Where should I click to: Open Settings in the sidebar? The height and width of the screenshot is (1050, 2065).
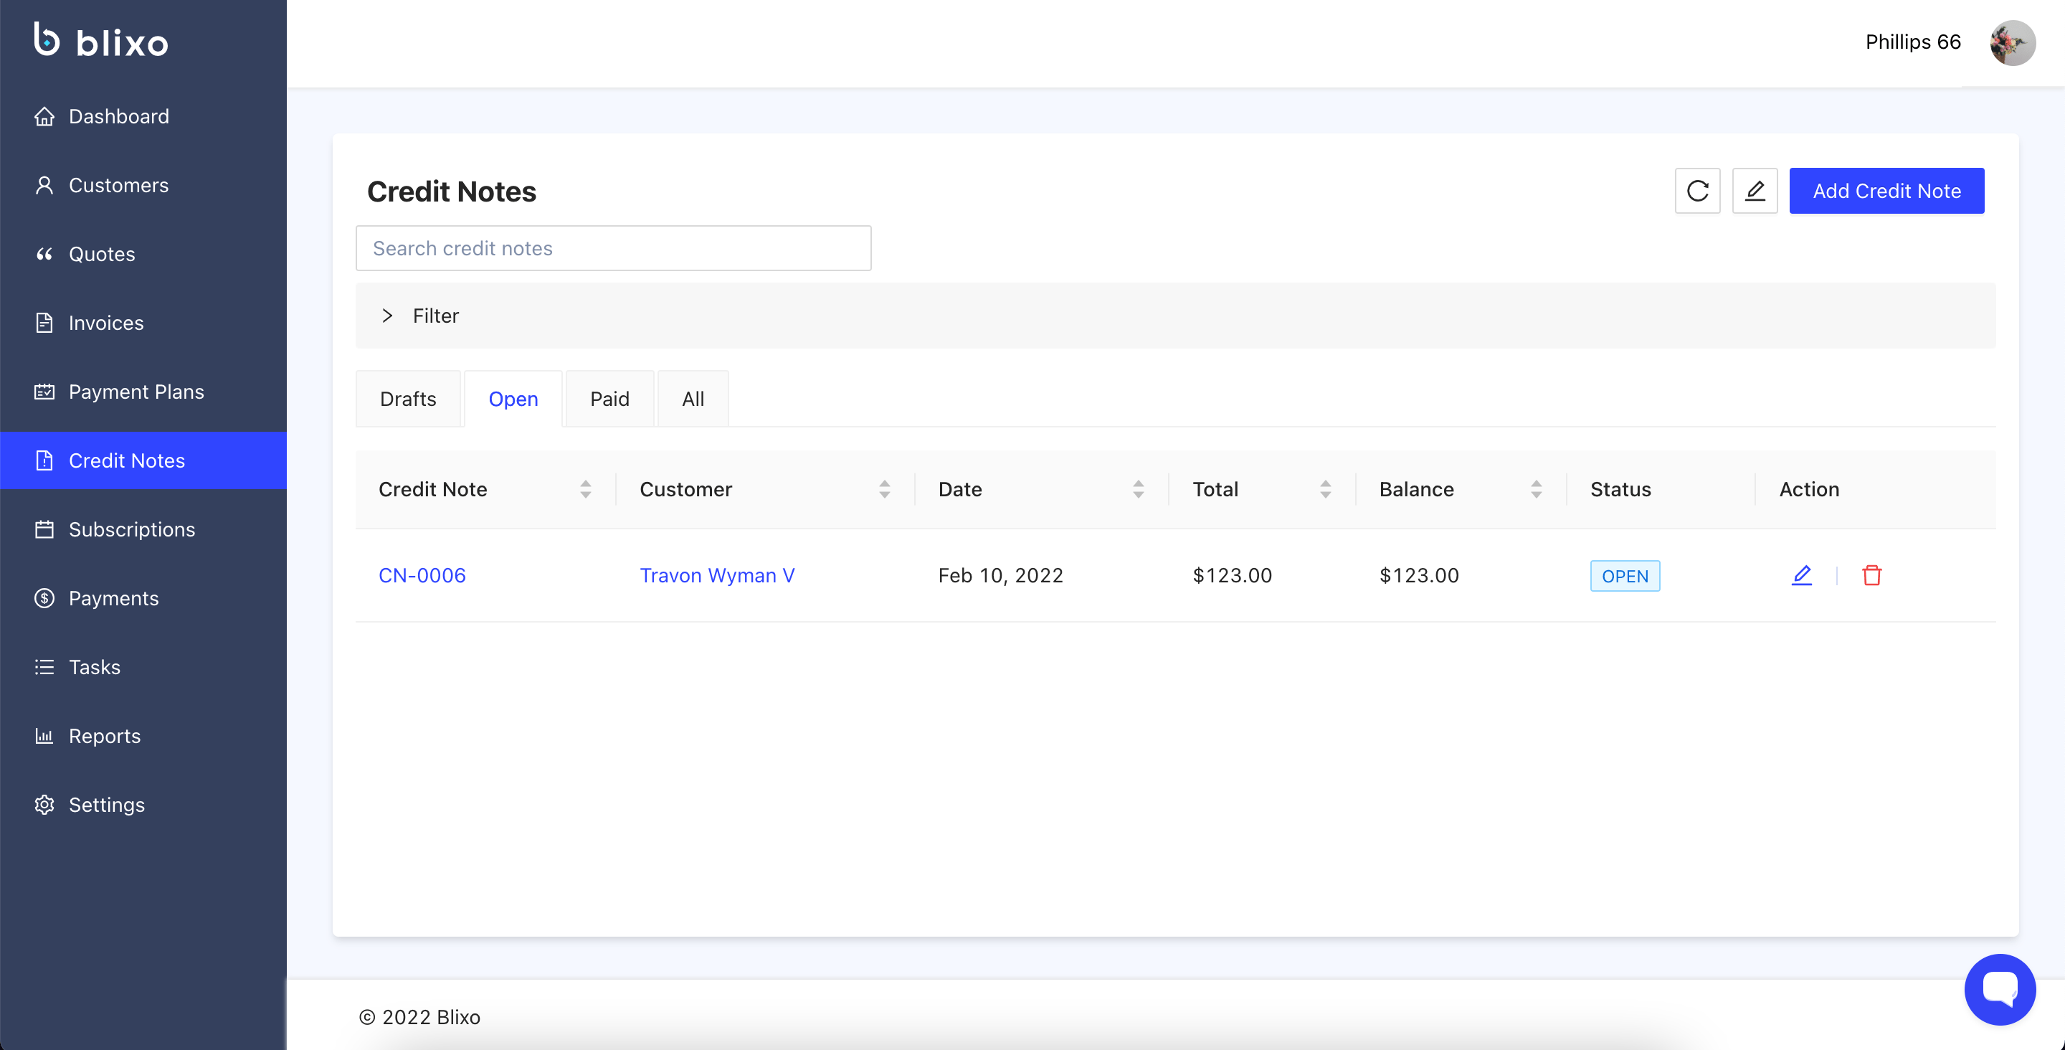pyautogui.click(x=107, y=805)
